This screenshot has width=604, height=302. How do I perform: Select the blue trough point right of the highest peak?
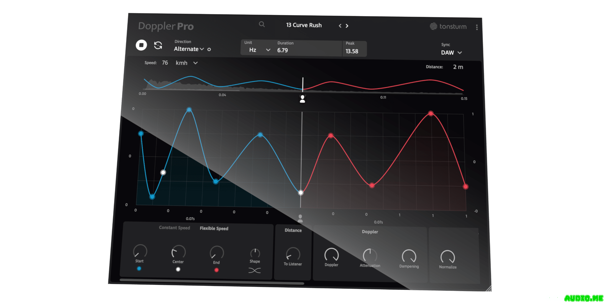pyautogui.click(x=216, y=181)
